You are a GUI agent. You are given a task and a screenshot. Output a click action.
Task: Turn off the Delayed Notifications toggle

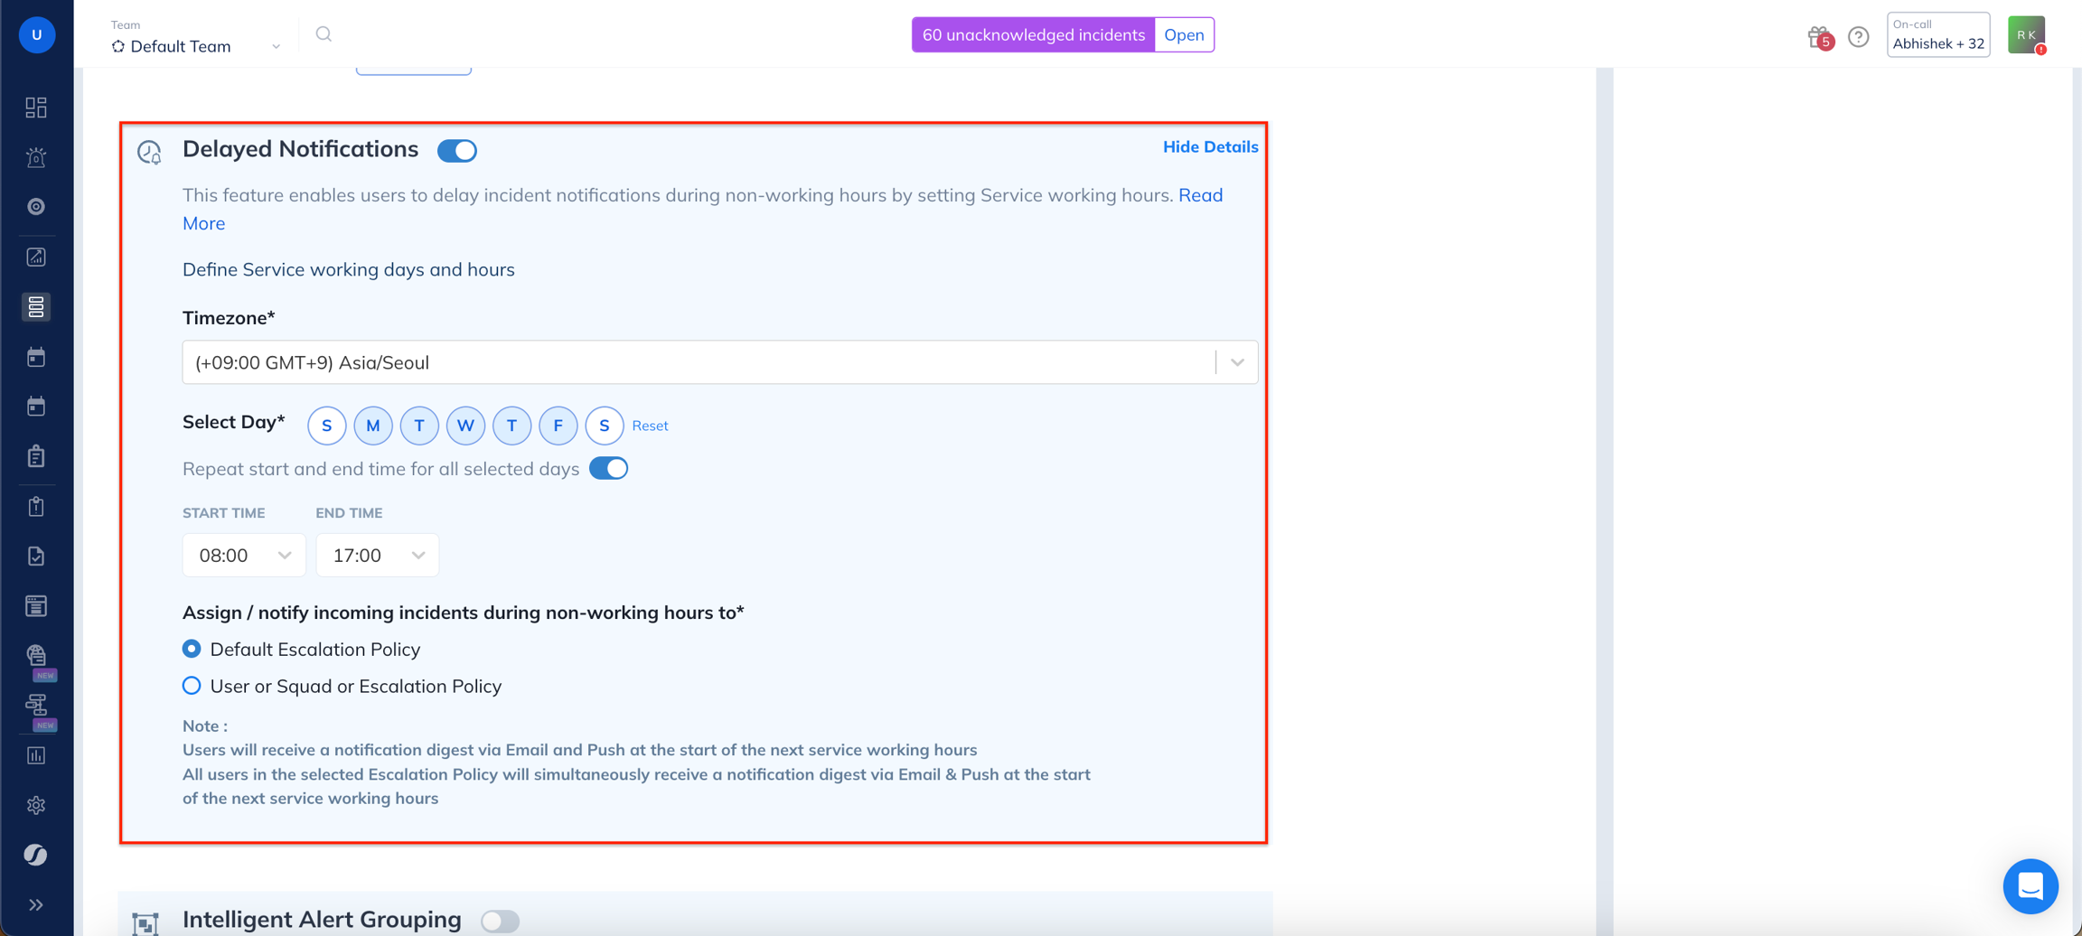click(457, 151)
